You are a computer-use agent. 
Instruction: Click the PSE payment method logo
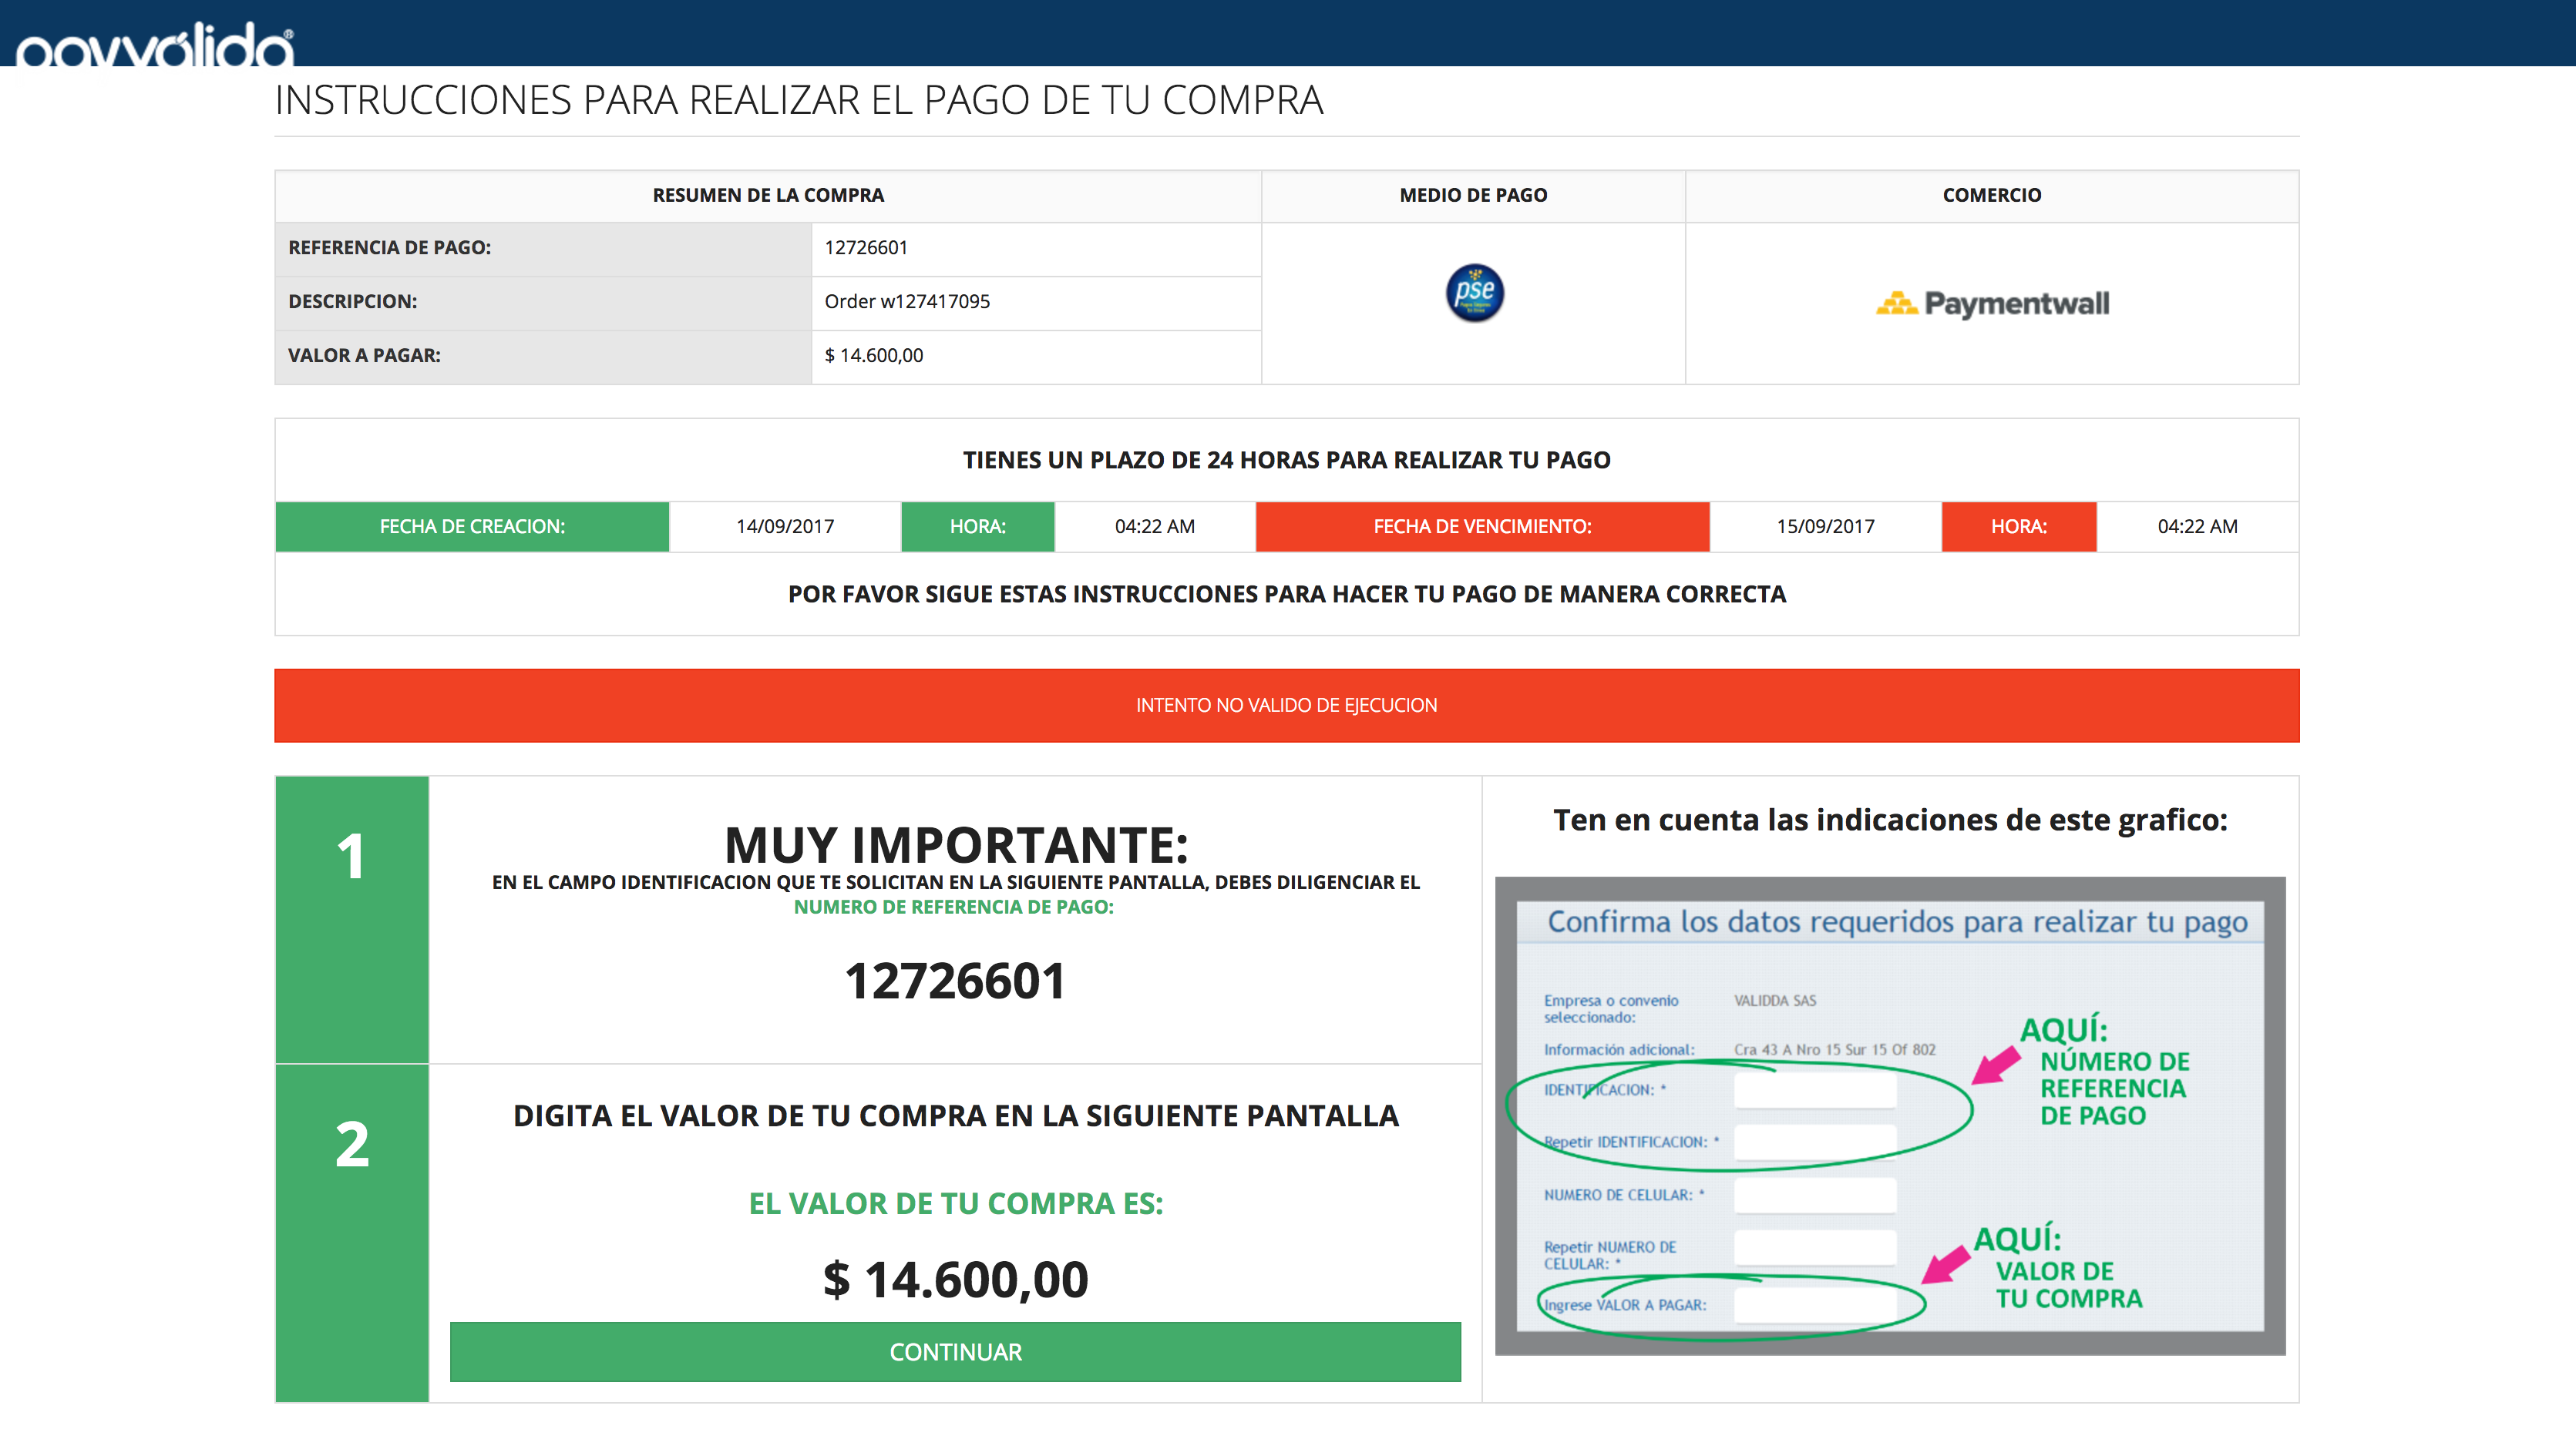[x=1474, y=293]
